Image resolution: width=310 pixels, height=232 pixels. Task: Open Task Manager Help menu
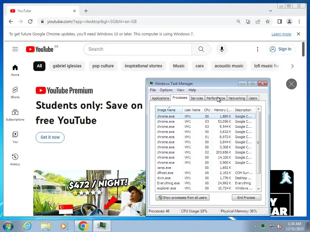192,90
